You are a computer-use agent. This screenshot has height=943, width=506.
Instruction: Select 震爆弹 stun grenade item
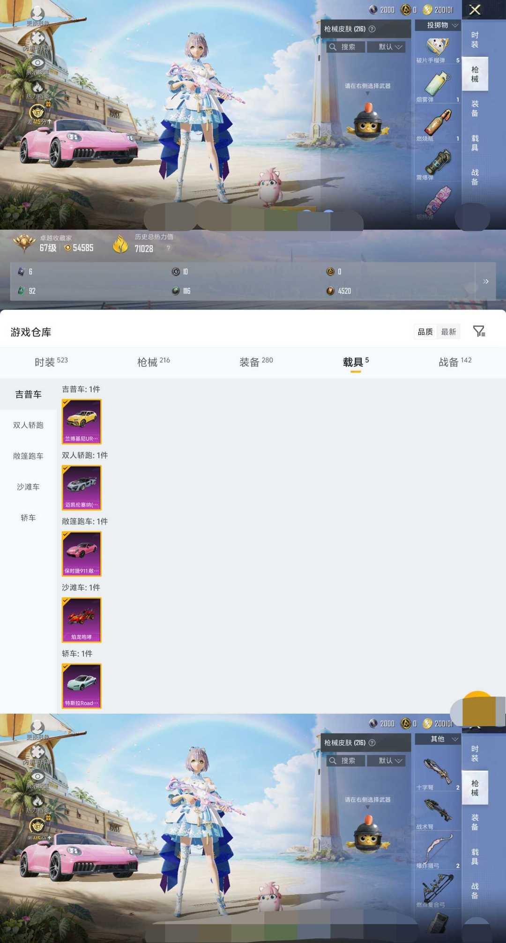pyautogui.click(x=438, y=164)
